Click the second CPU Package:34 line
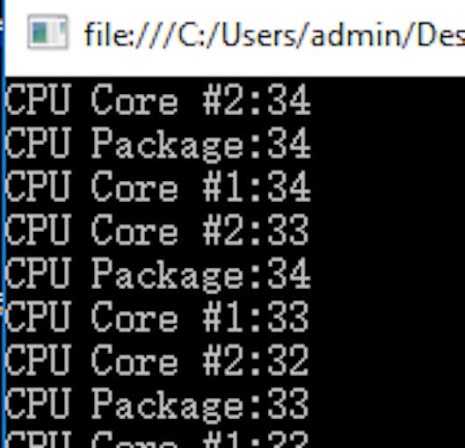Viewport: 465px width, 448px height. click(x=158, y=274)
